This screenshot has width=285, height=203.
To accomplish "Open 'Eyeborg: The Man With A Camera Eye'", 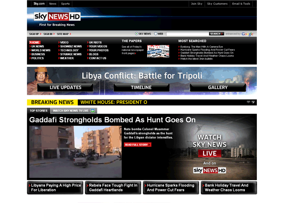I will click(201, 47).
